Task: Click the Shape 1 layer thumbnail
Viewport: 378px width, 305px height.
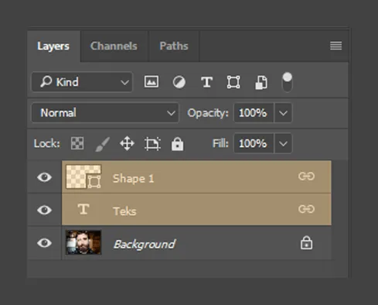Action: pyautogui.click(x=83, y=176)
